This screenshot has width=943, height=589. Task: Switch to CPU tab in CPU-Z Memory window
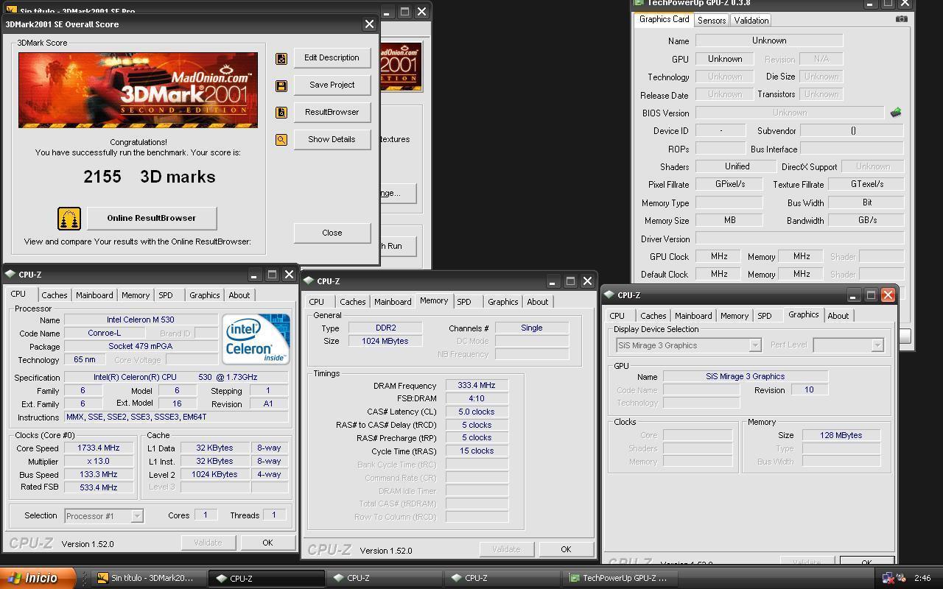click(316, 302)
